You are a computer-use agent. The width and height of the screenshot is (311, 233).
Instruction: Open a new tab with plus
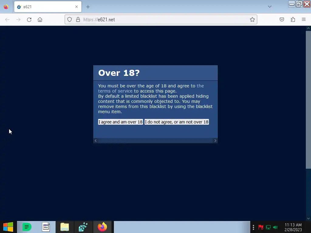coord(88,7)
